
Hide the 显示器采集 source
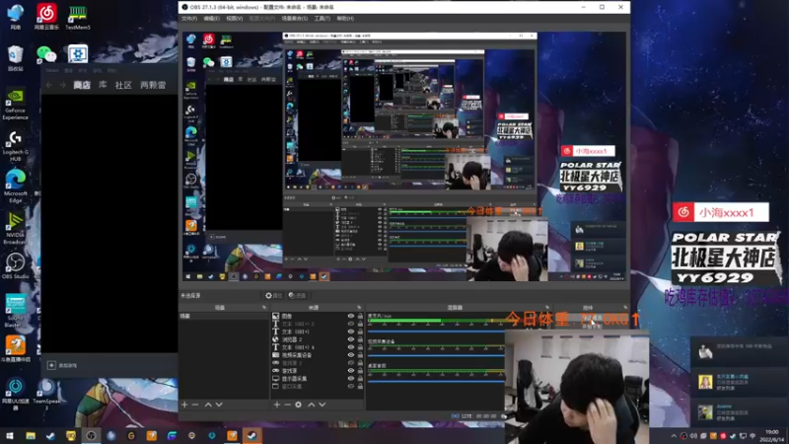351,379
